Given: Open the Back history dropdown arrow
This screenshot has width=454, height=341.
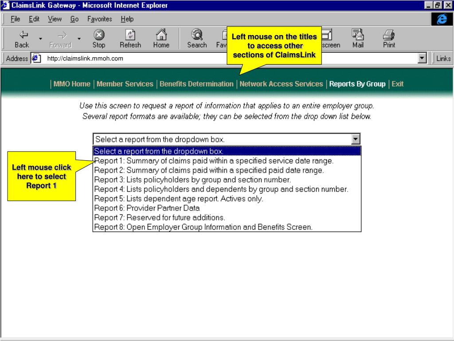Looking at the screenshot, I should [40, 38].
